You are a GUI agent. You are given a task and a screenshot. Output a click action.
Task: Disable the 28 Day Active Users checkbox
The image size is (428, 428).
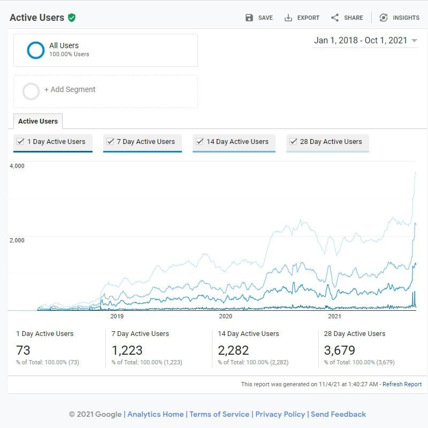293,142
